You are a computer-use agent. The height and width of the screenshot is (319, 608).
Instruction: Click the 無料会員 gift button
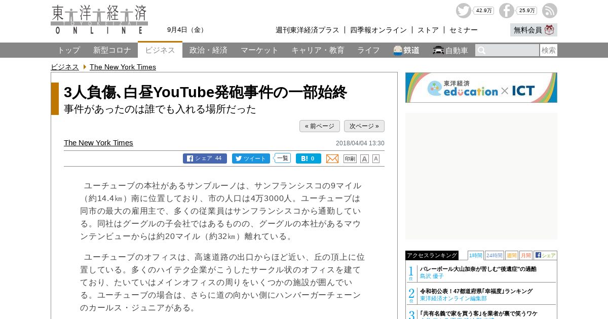pyautogui.click(x=534, y=30)
